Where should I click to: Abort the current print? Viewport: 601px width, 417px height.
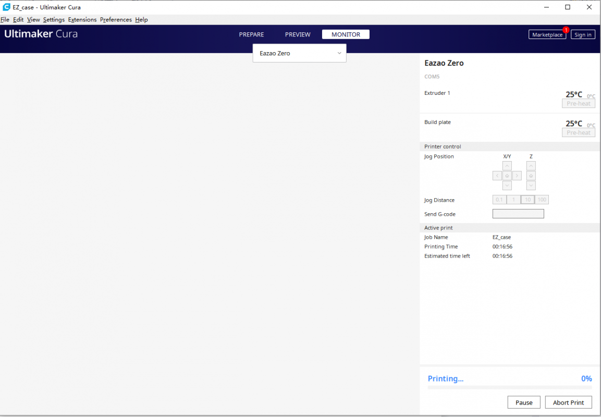(x=568, y=402)
